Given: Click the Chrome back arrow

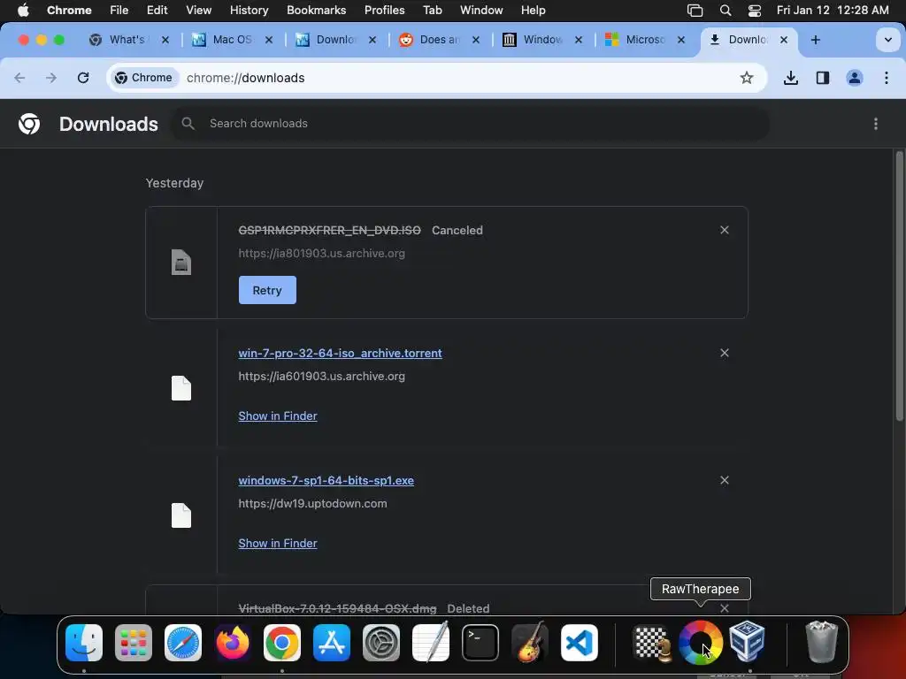Looking at the screenshot, I should click(19, 78).
